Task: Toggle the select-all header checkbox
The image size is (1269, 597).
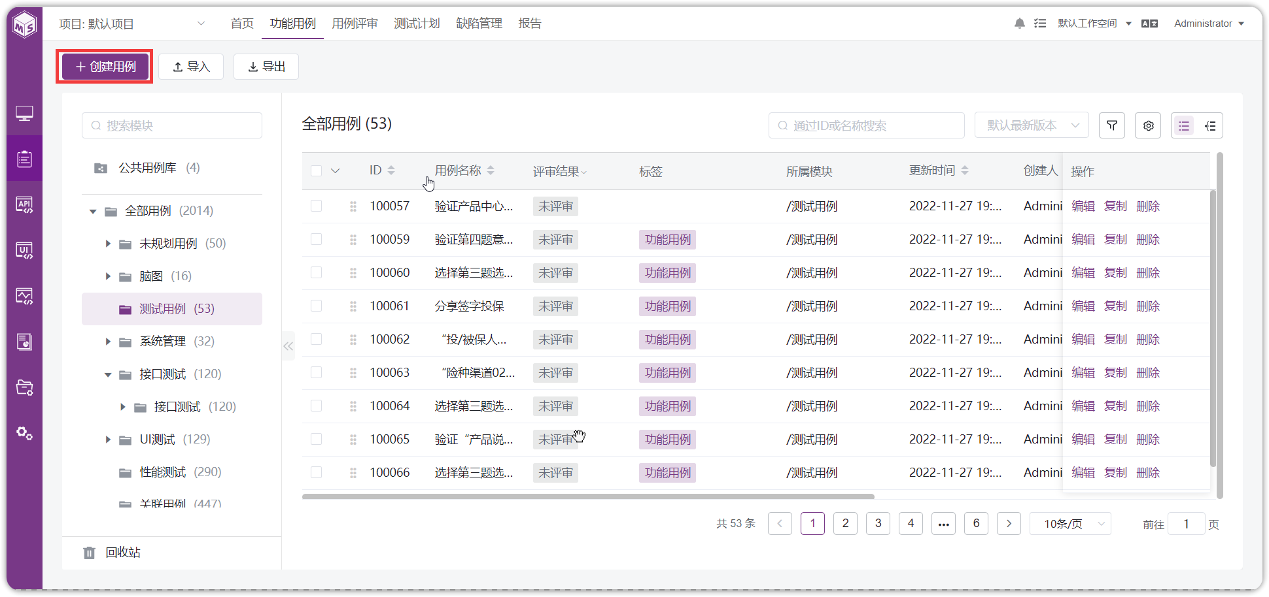Action: (317, 171)
